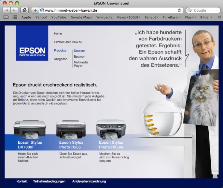Image resolution: width=223 pixels, height=188 pixels.
Task: Select Home in the site menu
Action: click(x=58, y=34)
